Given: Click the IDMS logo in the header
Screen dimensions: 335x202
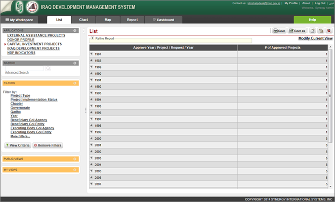Looking at the screenshot, I should 19,7.
